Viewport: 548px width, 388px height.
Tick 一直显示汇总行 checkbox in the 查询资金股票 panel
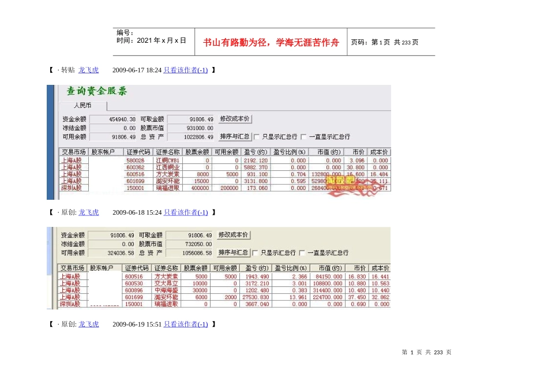point(303,137)
